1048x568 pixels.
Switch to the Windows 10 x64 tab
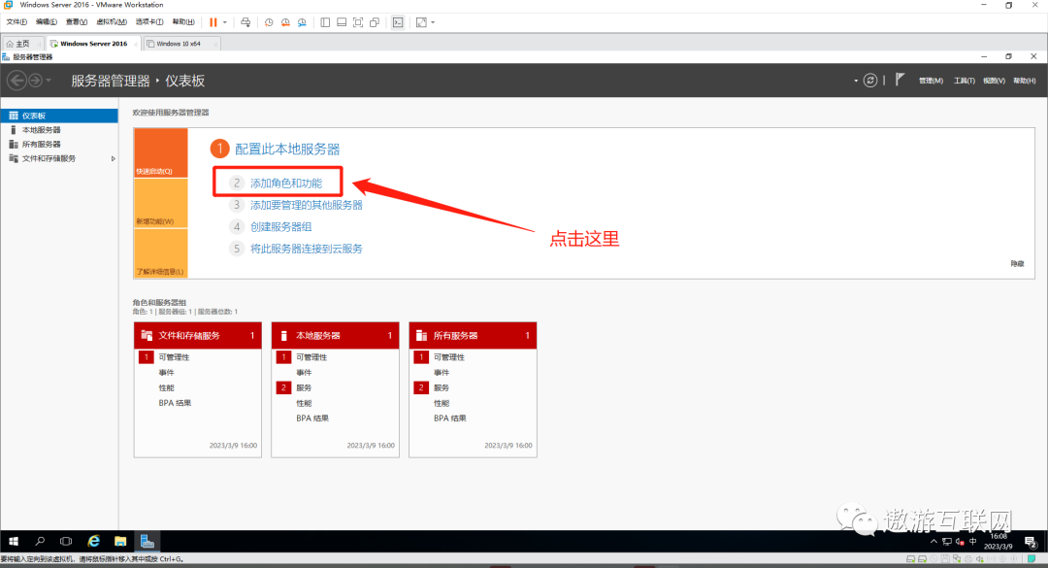pos(180,44)
